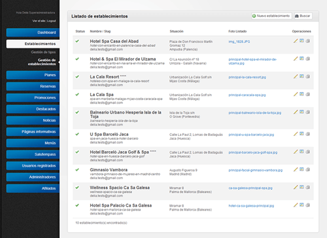Go to Usuarios registrados
Viewport: 327px width, 238px height.
coord(33,165)
